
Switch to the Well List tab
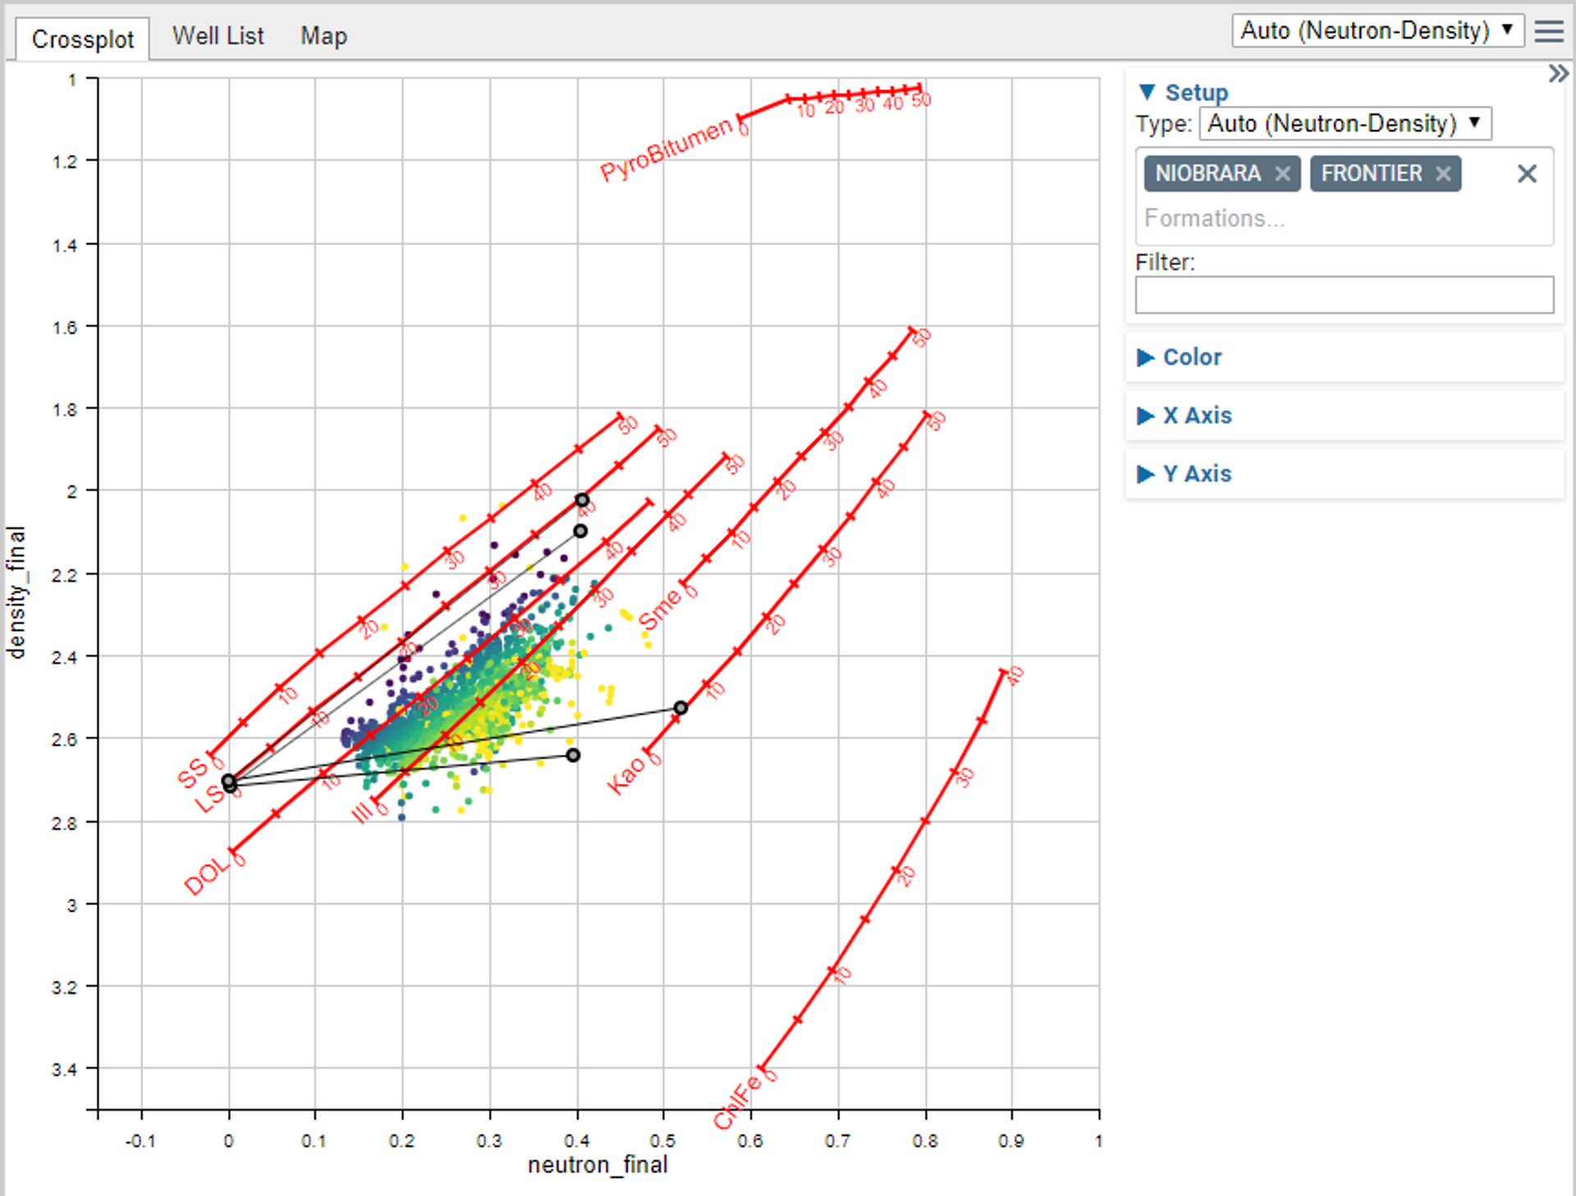pyautogui.click(x=218, y=36)
